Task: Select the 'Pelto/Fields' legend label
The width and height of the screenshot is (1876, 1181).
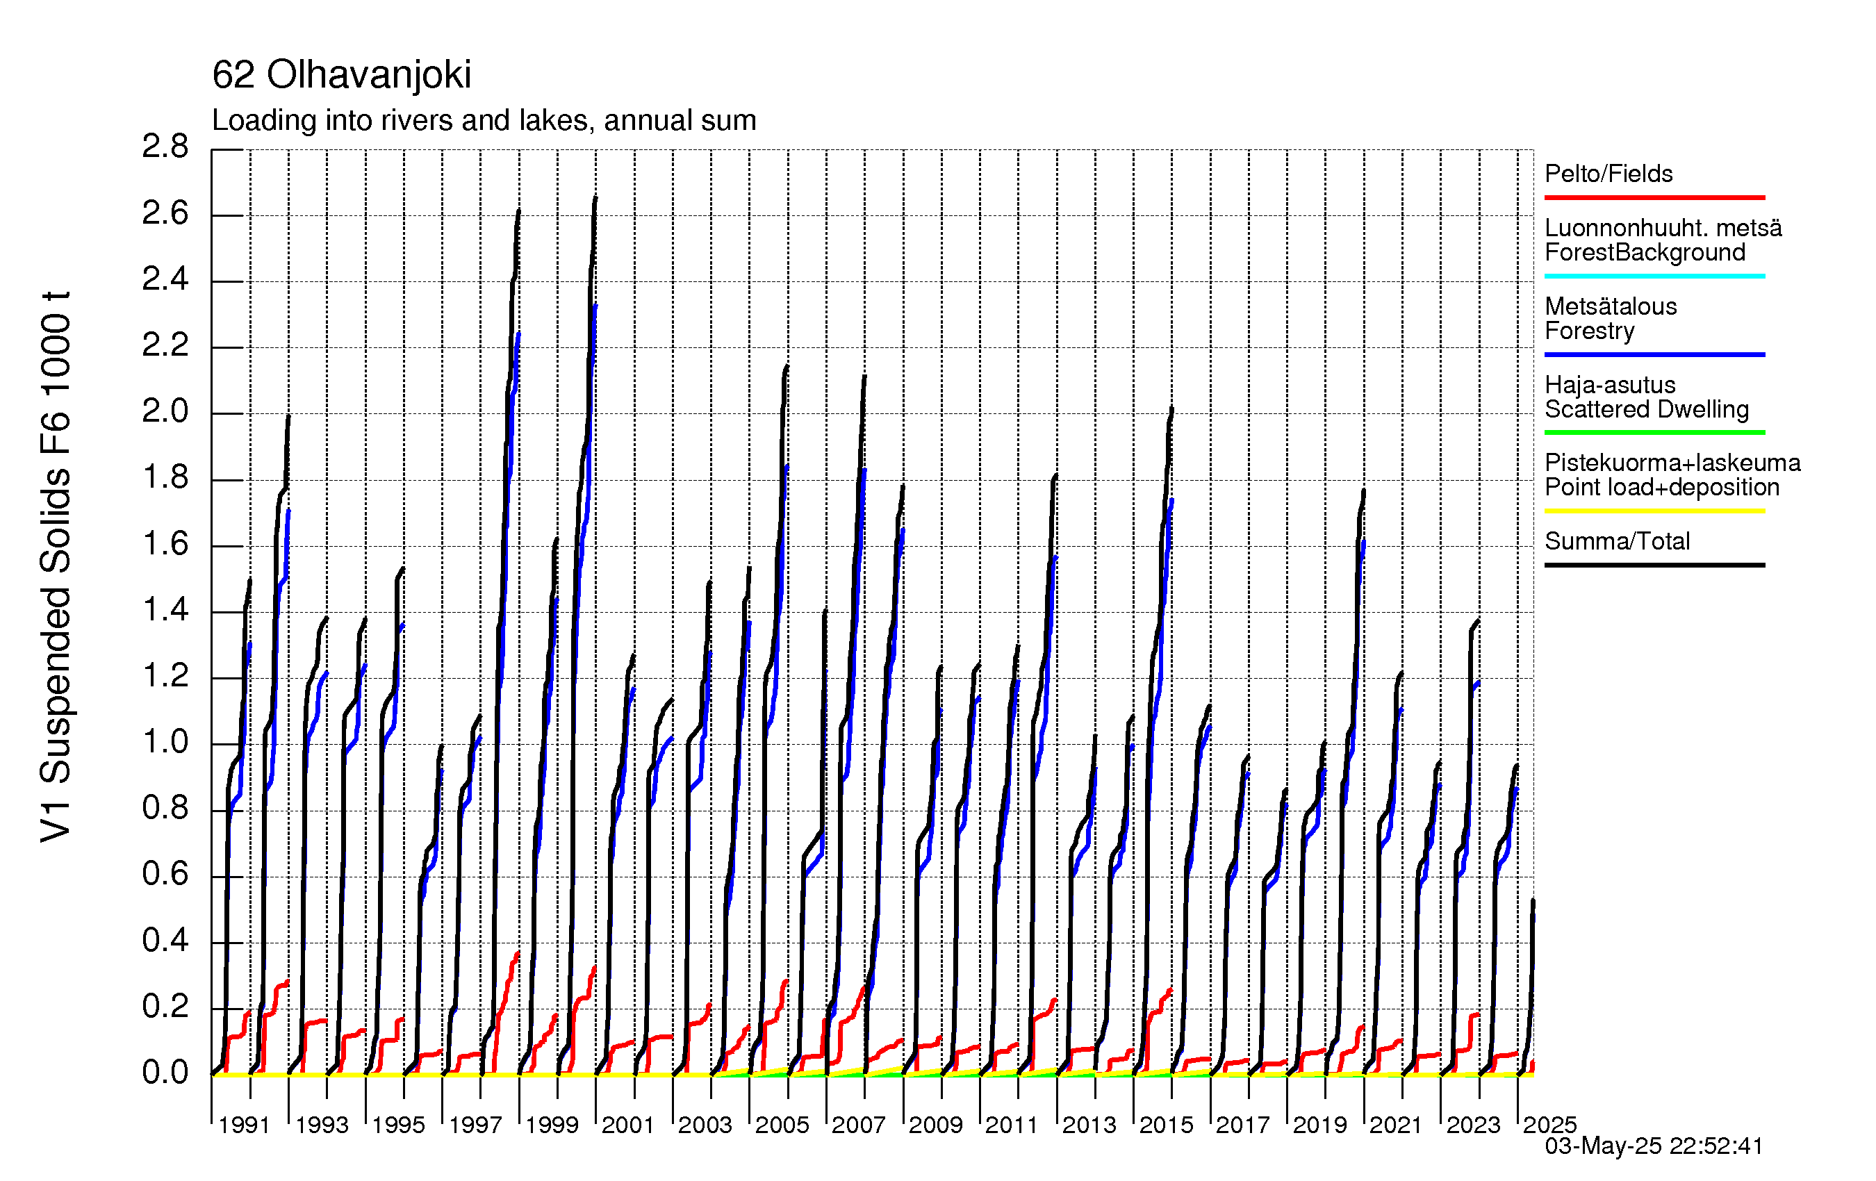Action: 1608,174
